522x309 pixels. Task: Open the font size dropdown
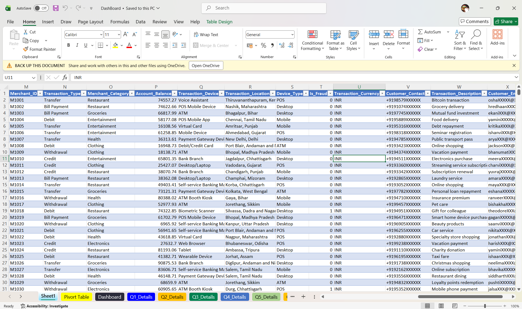(119, 34)
